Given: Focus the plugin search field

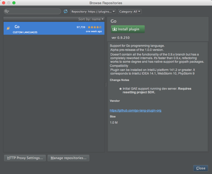Looking at the screenshot, I should pyautogui.click(x=32, y=11).
